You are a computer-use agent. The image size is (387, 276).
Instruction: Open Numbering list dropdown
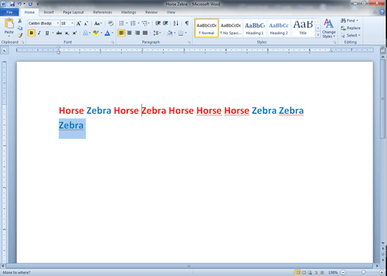pos(138,23)
